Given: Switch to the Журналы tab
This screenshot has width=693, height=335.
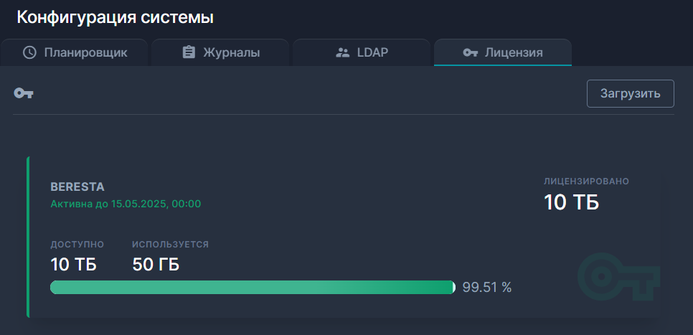Looking at the screenshot, I should click(x=220, y=52).
